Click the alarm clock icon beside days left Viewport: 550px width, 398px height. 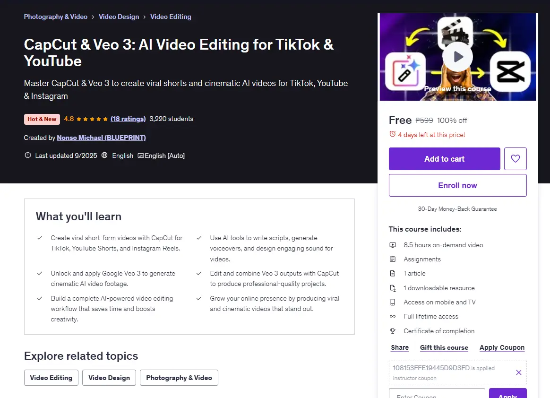pos(393,134)
